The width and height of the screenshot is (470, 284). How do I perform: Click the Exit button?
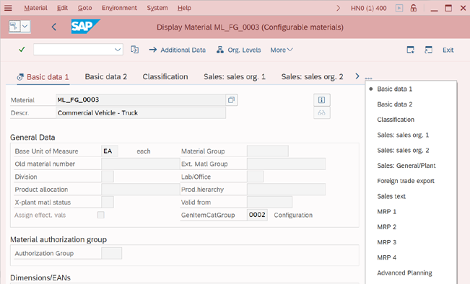coord(448,50)
